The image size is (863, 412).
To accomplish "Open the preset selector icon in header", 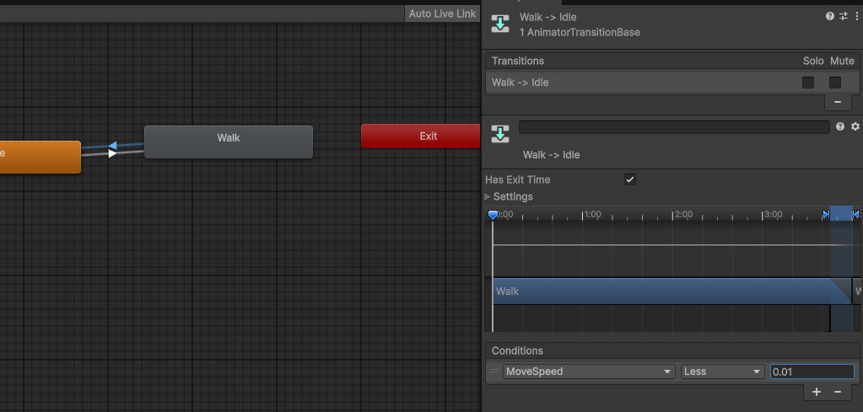I will (844, 16).
